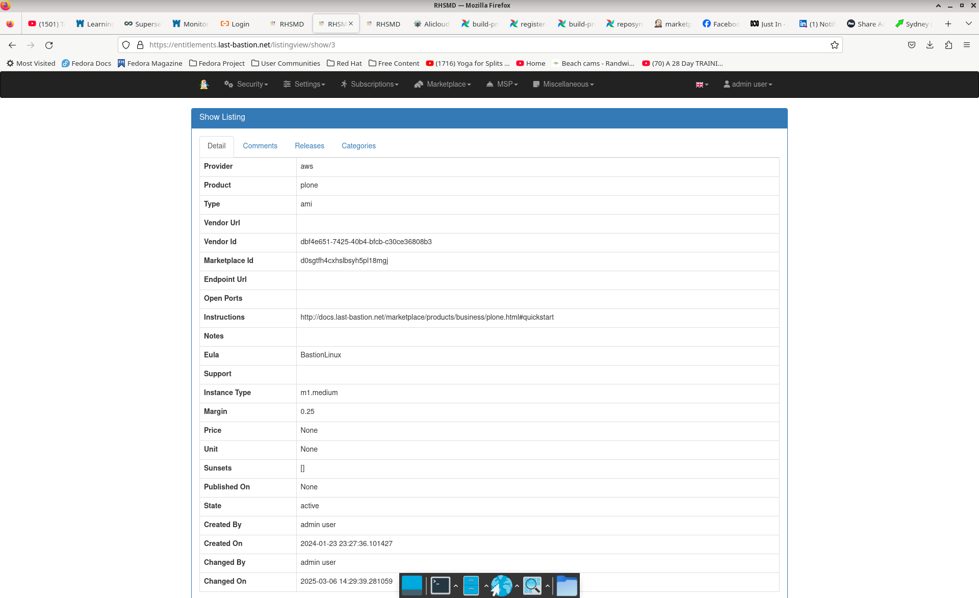Viewport: 979px width, 598px height.
Task: Switch to the Releases tab
Action: pos(309,146)
